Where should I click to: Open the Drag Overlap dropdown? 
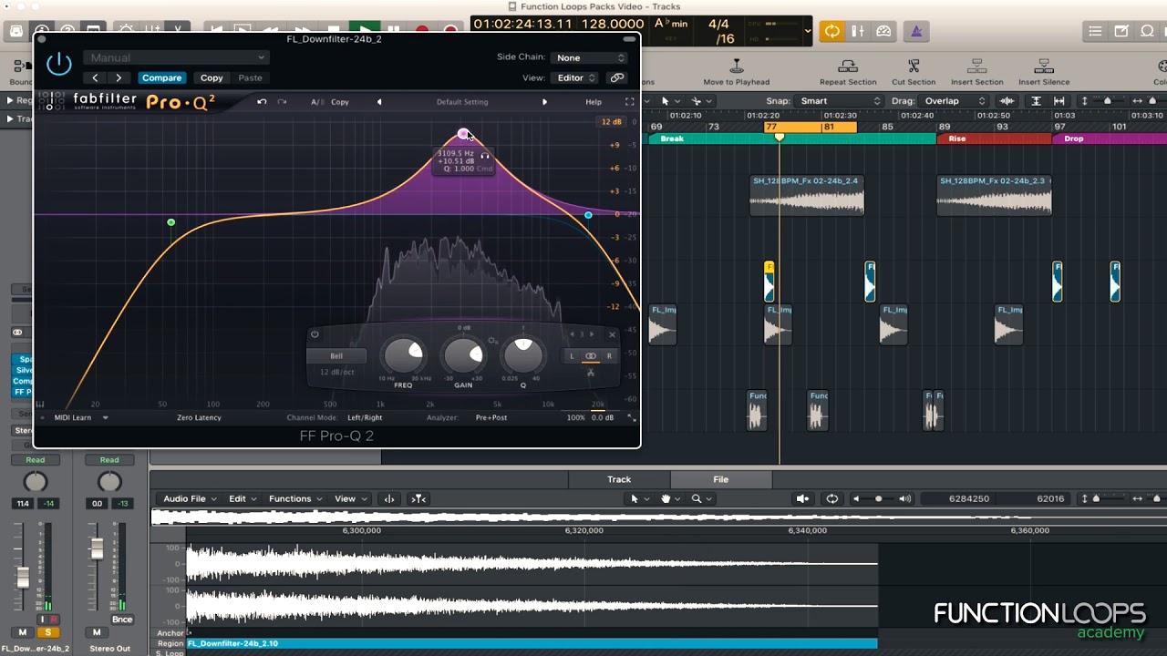point(954,101)
